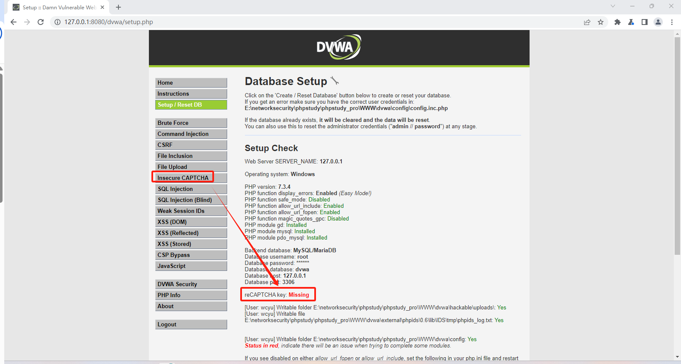The image size is (681, 364).
Task: Open the DVWA Security settings page
Action: [x=191, y=284]
